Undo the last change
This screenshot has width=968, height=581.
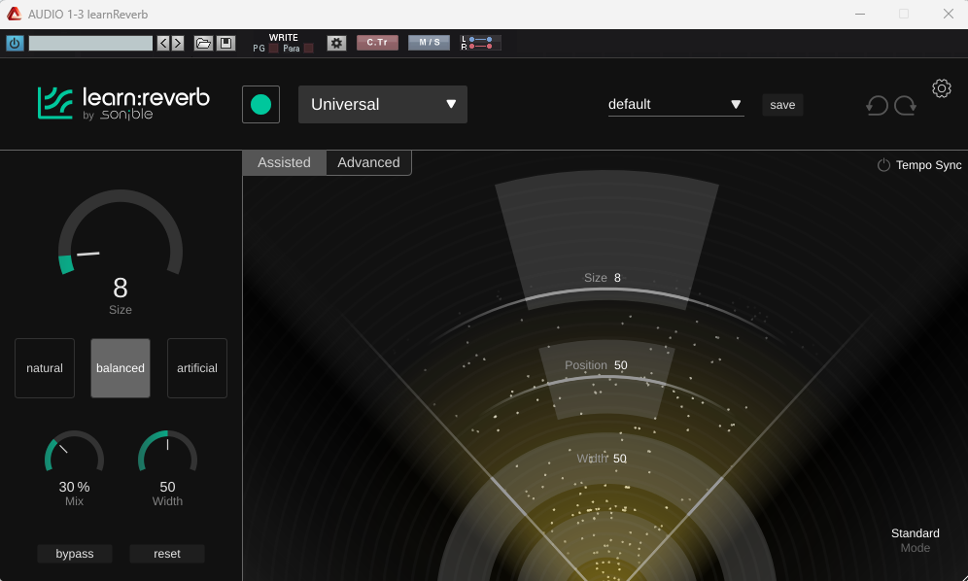click(x=877, y=105)
